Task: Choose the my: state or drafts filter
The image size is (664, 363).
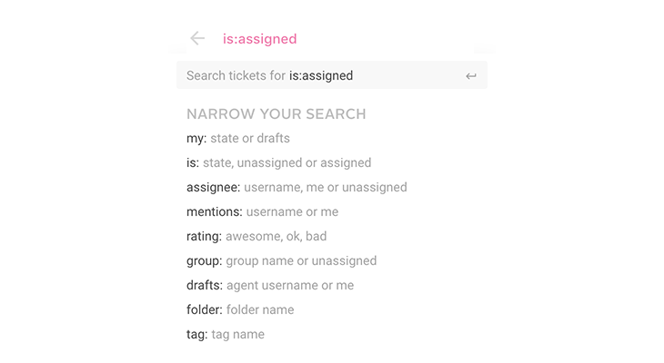Action: click(238, 138)
